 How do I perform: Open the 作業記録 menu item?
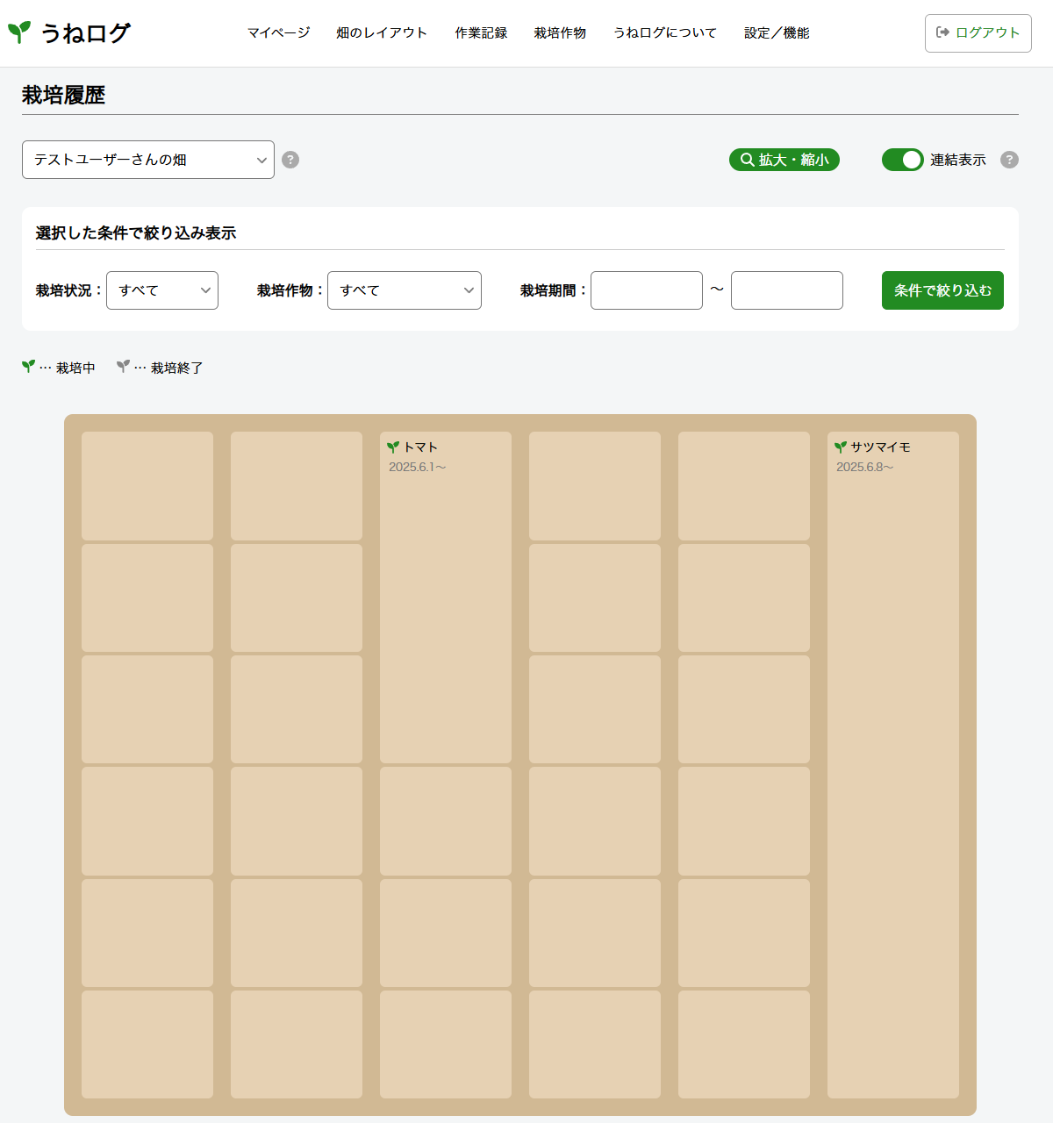coord(481,32)
